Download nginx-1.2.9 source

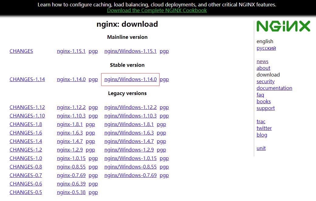[70, 150]
